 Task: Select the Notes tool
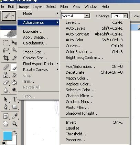6,116
